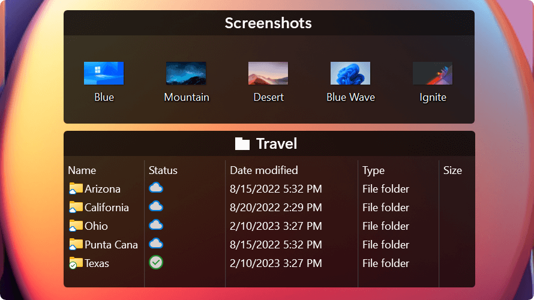Image resolution: width=534 pixels, height=300 pixels.
Task: Click the white folder icon beside Travel
Action: 242,144
